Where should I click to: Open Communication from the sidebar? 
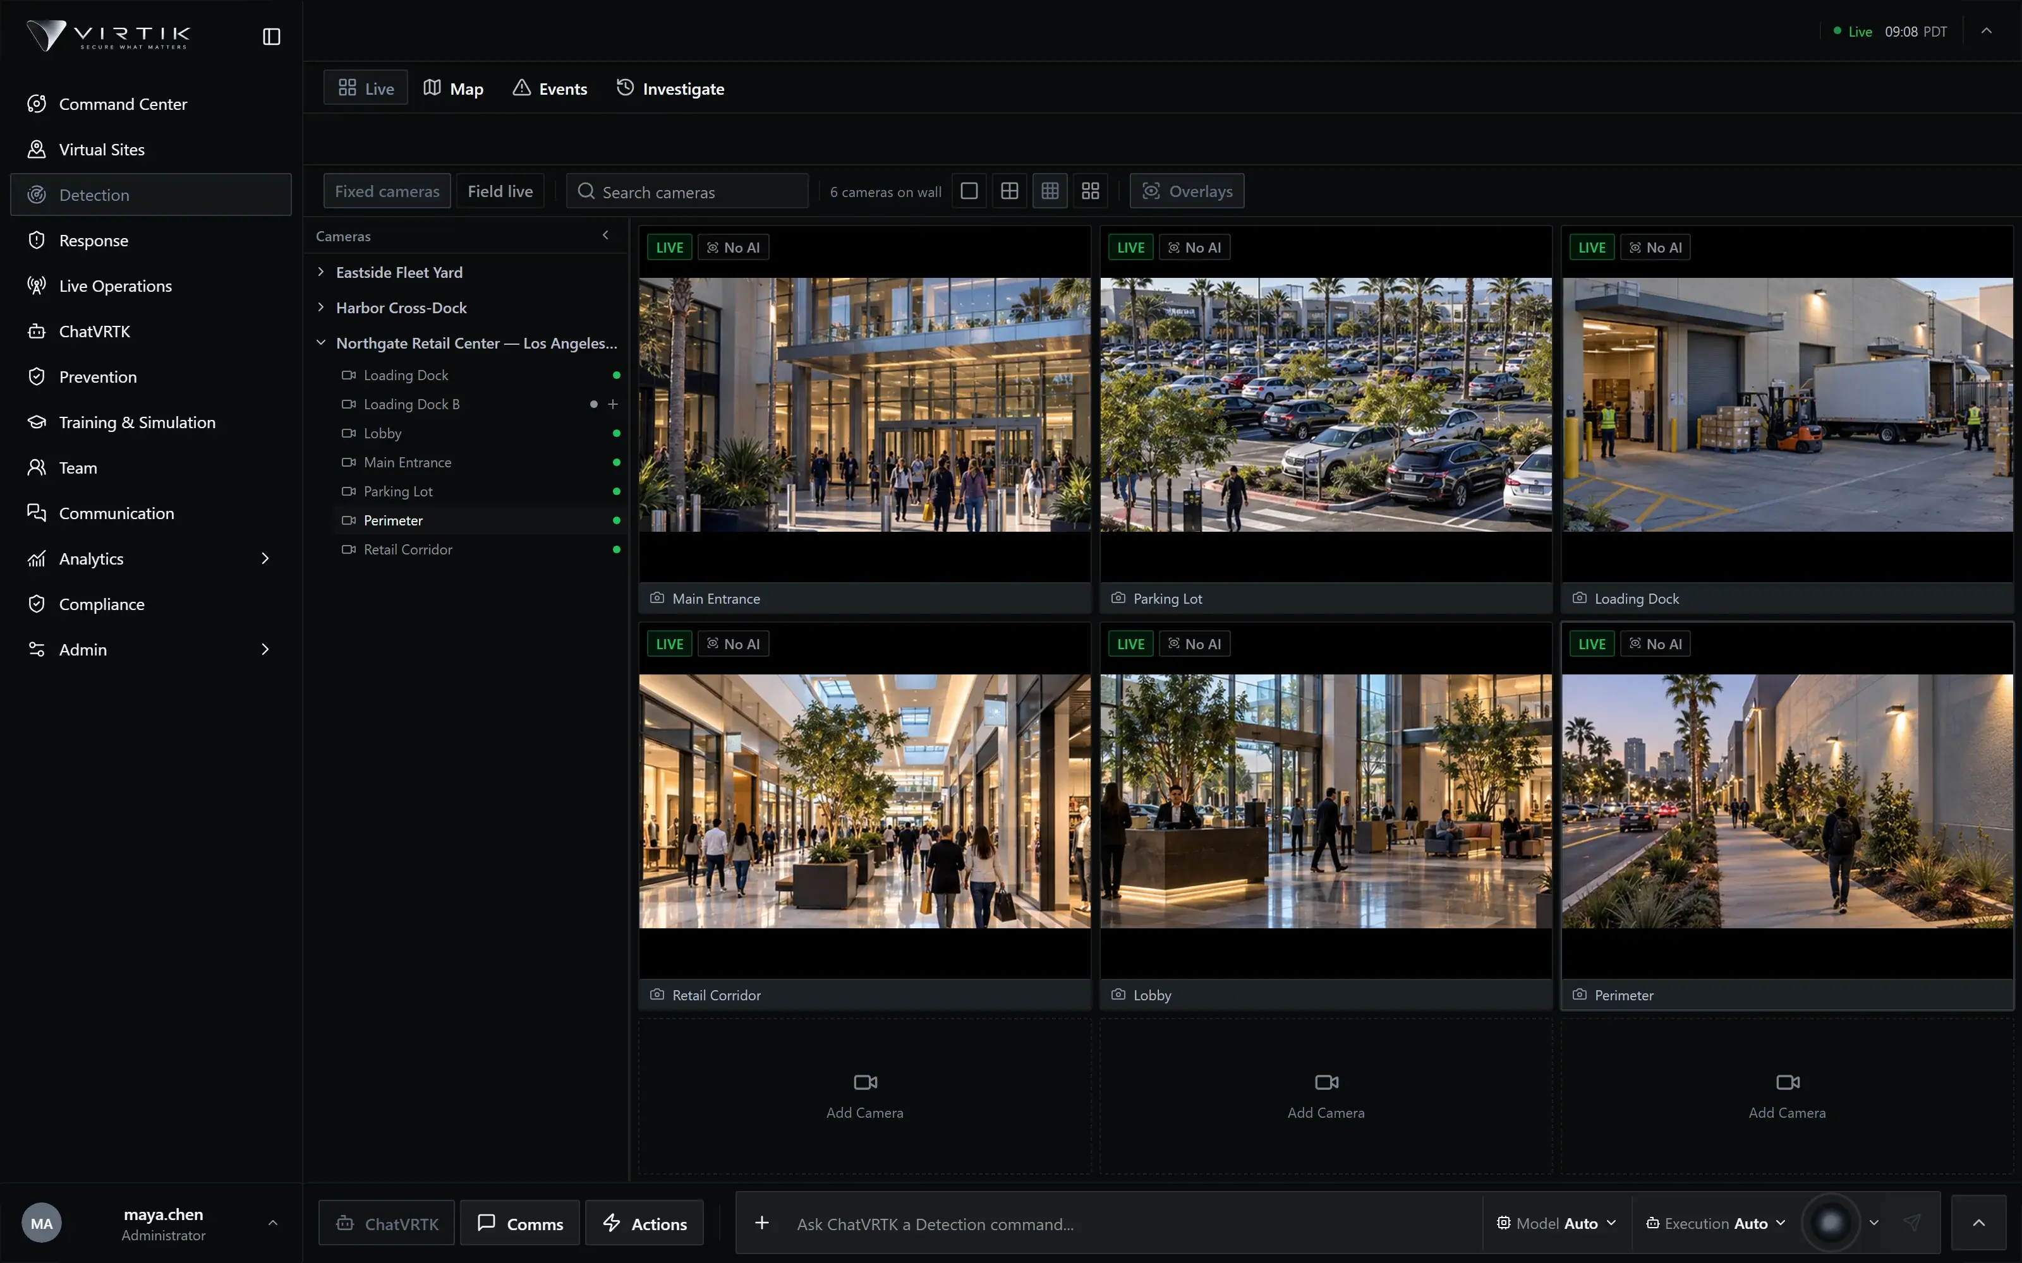point(150,513)
